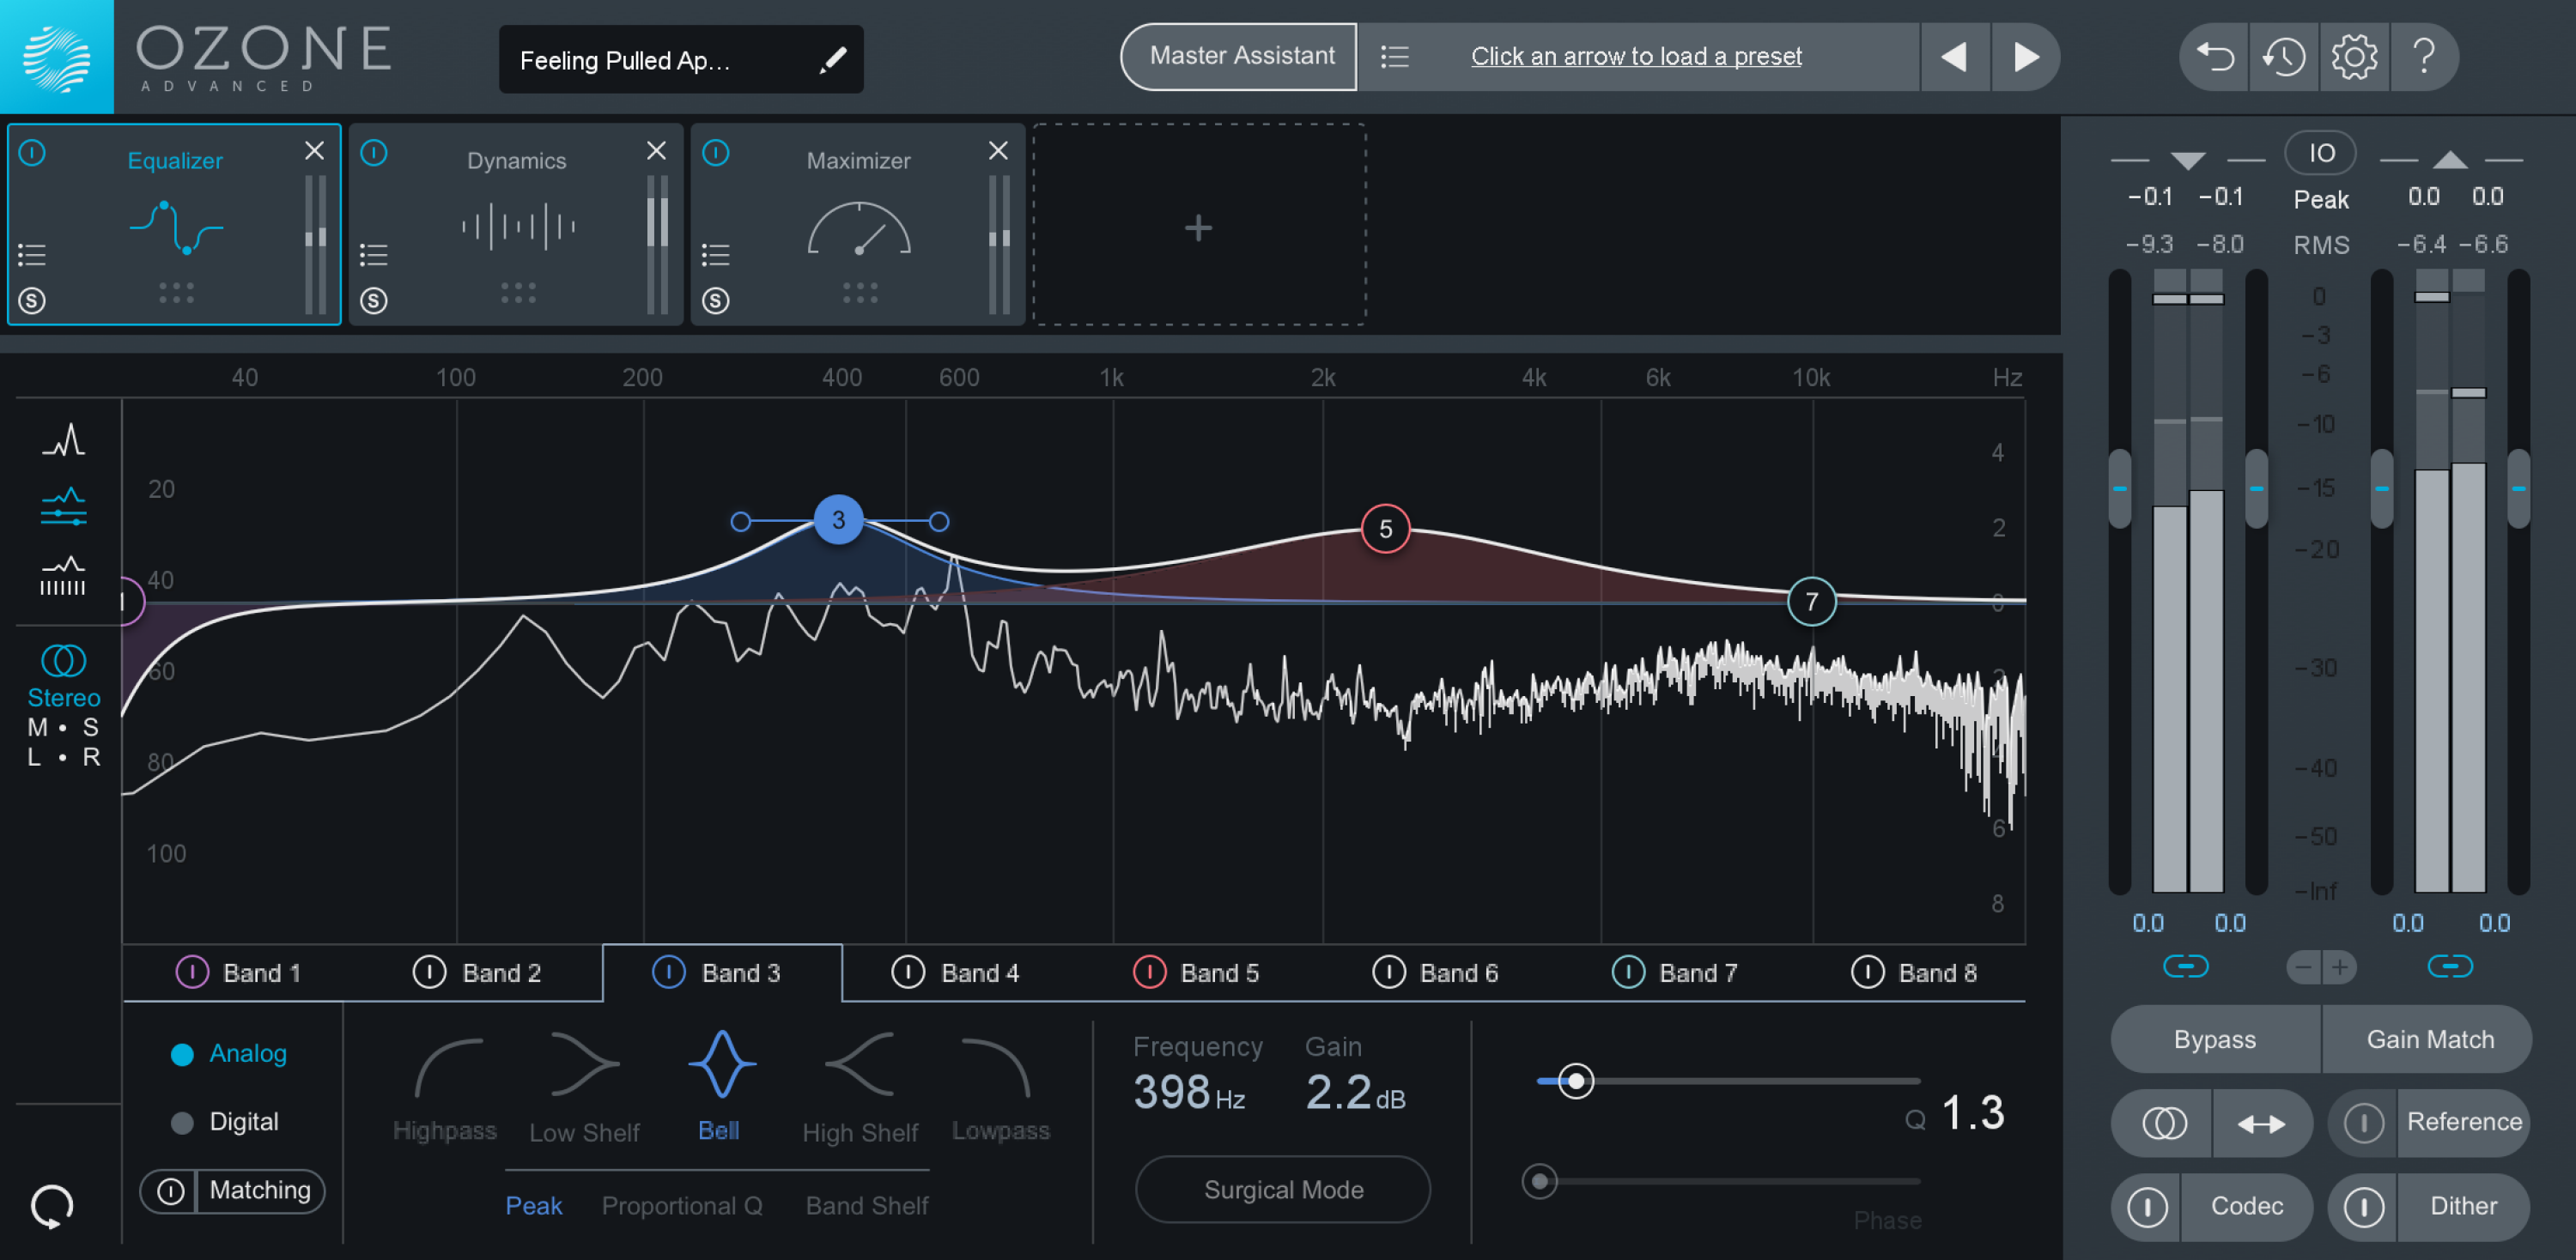Screen dimensions: 2576x1260
Task: Open the Dynamics module preset list
Action: click(x=374, y=256)
